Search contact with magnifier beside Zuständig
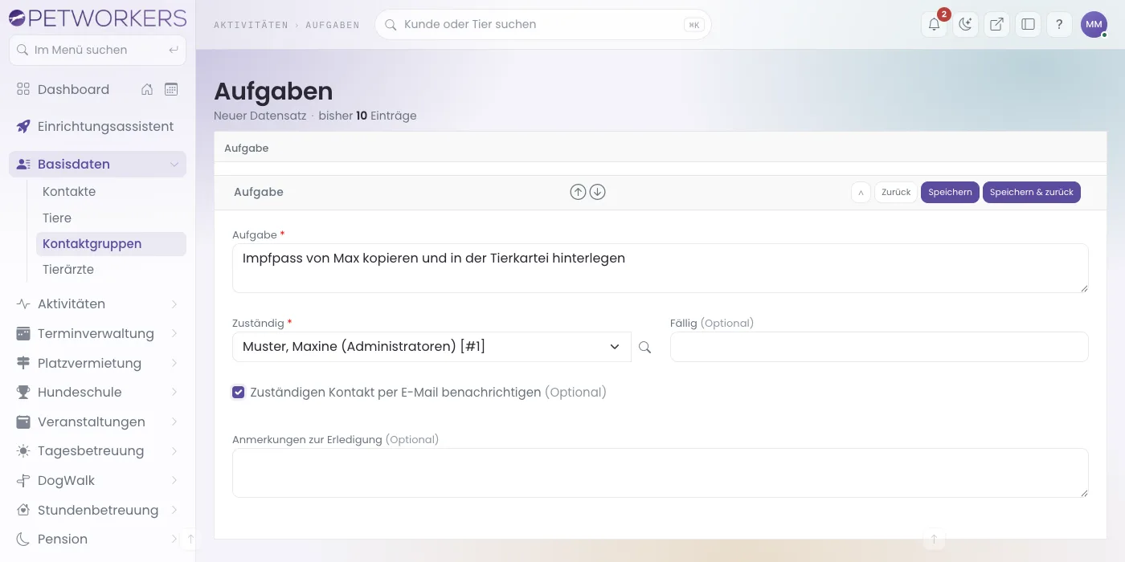 pyautogui.click(x=644, y=347)
